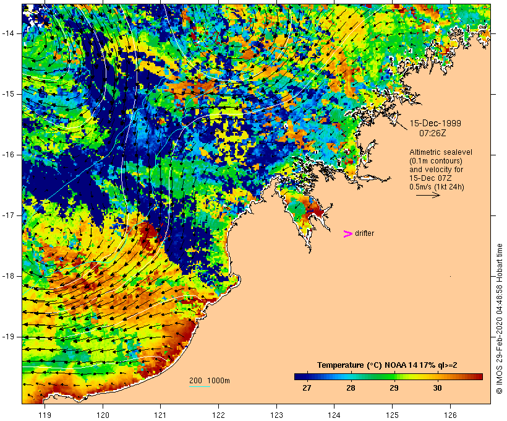The width and height of the screenshot is (507, 421).
Task: Click the longitude axis label '126'
Action: coord(450,415)
